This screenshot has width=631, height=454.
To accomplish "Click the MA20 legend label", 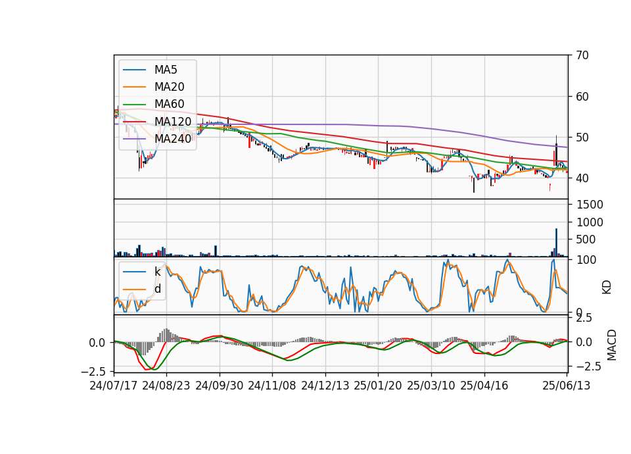I will click(169, 87).
